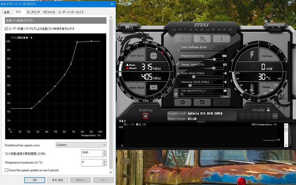This screenshot has width=296, height=185.
Task: Open Afterburner information with the i icon
Action: click(x=221, y=38)
